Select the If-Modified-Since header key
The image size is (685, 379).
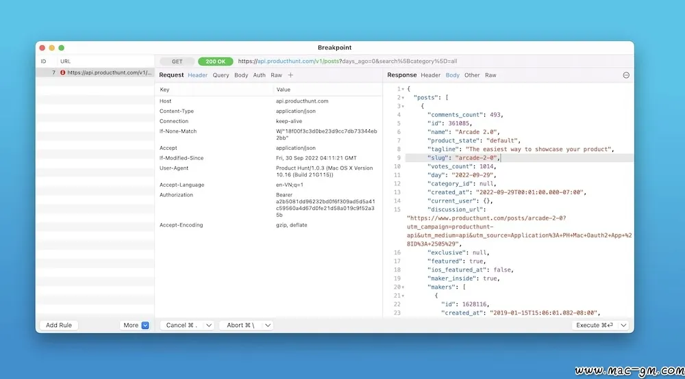[x=182, y=158]
